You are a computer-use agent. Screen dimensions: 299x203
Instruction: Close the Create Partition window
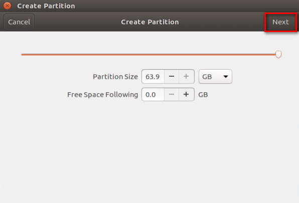(7, 6)
